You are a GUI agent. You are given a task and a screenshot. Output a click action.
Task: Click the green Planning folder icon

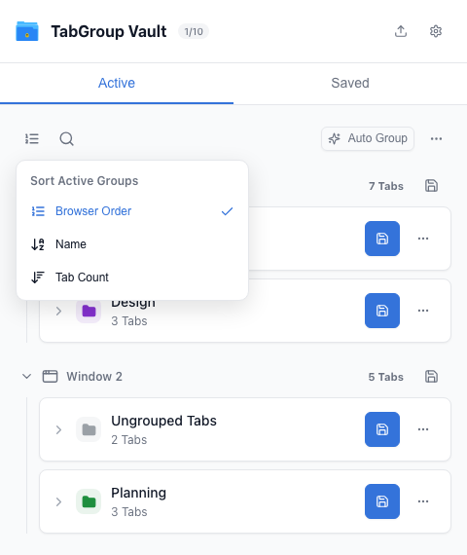pos(89,501)
